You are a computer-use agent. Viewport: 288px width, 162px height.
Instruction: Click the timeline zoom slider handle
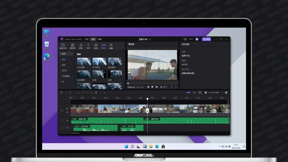tap(217, 93)
